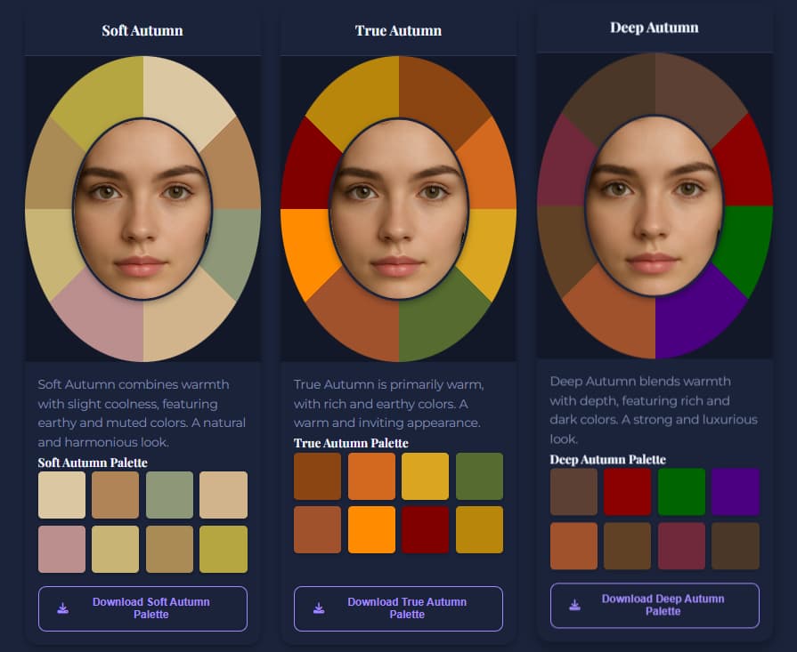
Task: Click the download icon in Soft Autumn button
Action: point(62,608)
